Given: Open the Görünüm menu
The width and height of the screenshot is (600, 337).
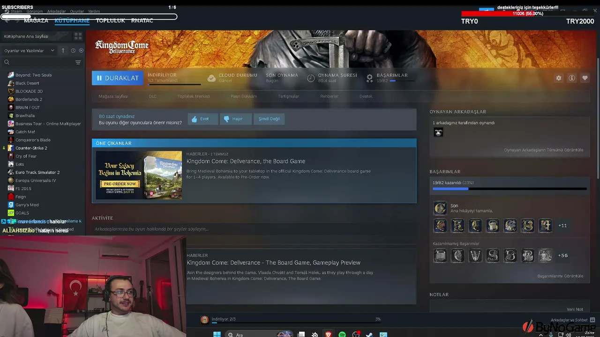Looking at the screenshot, I should pos(35,11).
